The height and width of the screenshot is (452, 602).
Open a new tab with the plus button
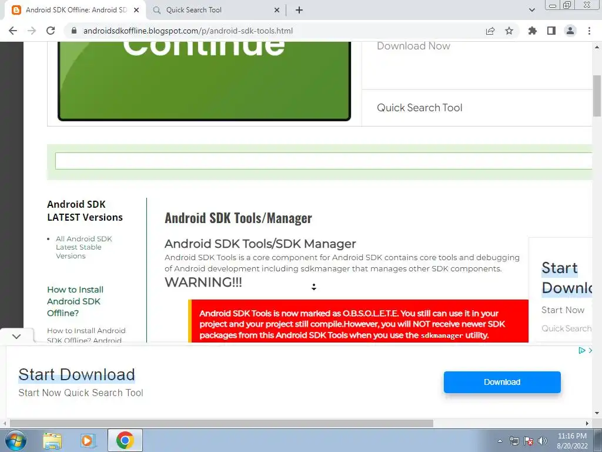[x=299, y=10]
